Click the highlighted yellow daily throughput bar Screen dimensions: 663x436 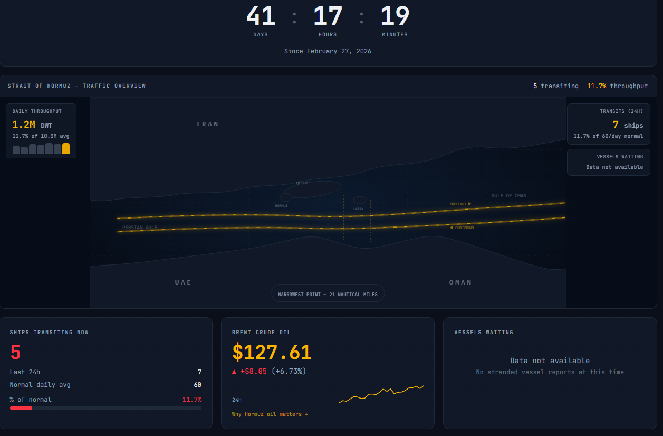[66, 148]
